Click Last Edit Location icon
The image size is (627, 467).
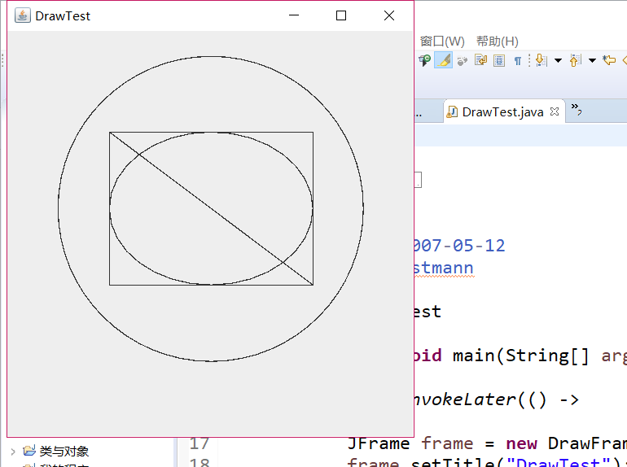point(609,60)
